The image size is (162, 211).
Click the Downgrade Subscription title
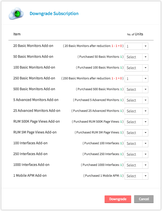tap(54, 13)
